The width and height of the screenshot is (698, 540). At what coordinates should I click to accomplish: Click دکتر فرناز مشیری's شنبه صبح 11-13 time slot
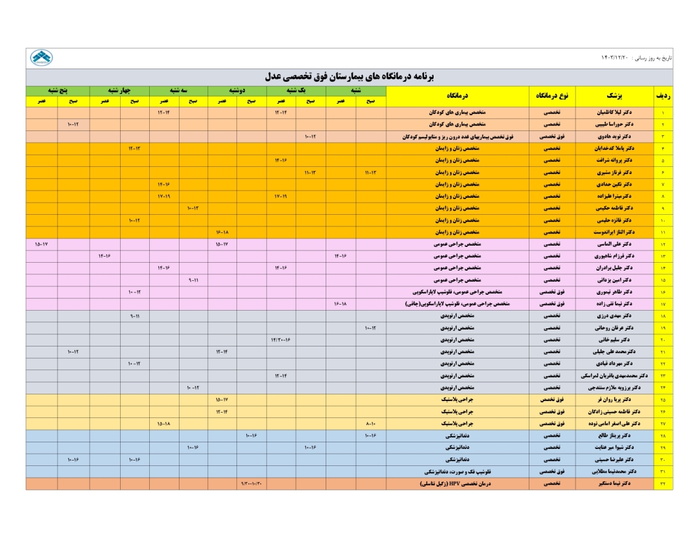tap(371, 172)
